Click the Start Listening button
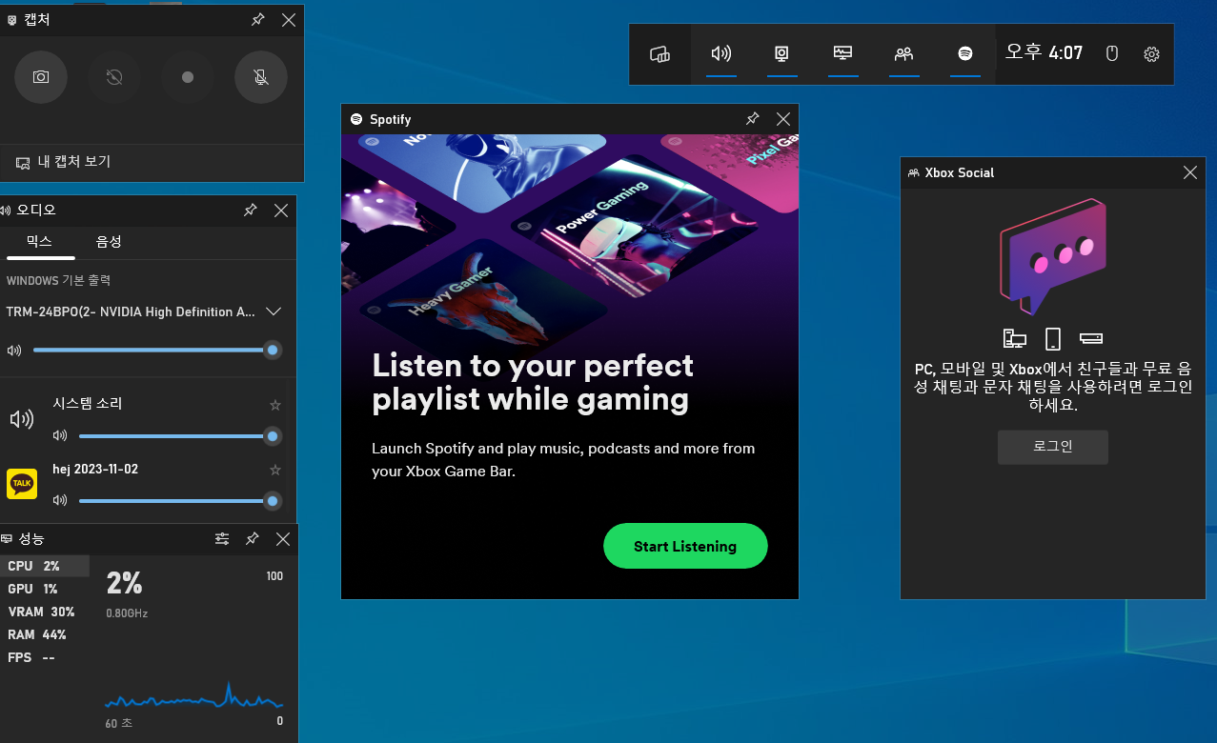The width and height of the screenshot is (1217, 743). point(685,546)
